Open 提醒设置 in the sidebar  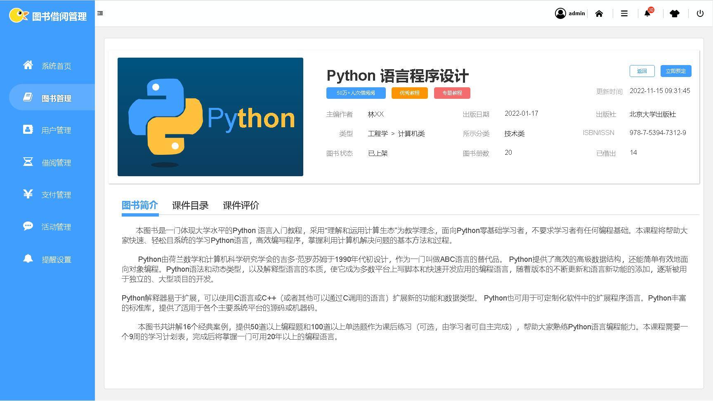click(56, 259)
